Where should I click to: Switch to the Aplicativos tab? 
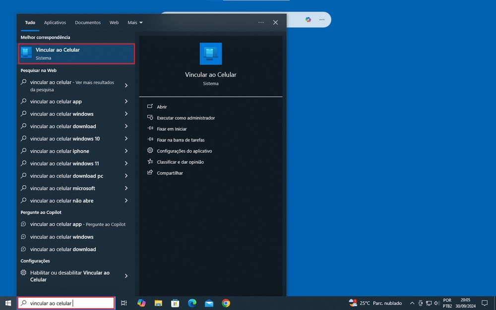click(55, 22)
